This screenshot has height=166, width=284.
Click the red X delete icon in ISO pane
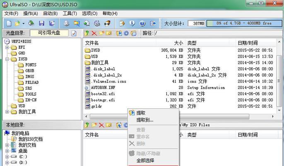94,33
